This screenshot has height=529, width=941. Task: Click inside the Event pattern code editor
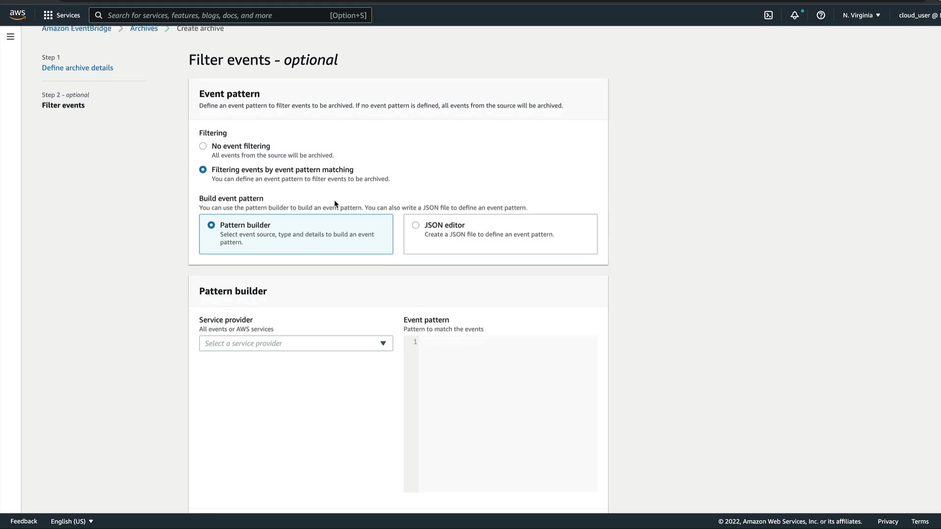pyautogui.click(x=507, y=413)
